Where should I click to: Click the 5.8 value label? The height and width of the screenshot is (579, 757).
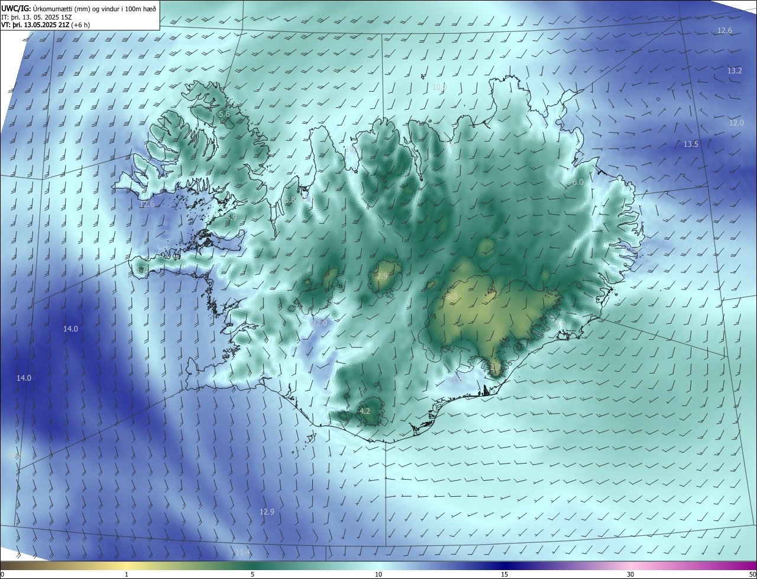point(290,200)
